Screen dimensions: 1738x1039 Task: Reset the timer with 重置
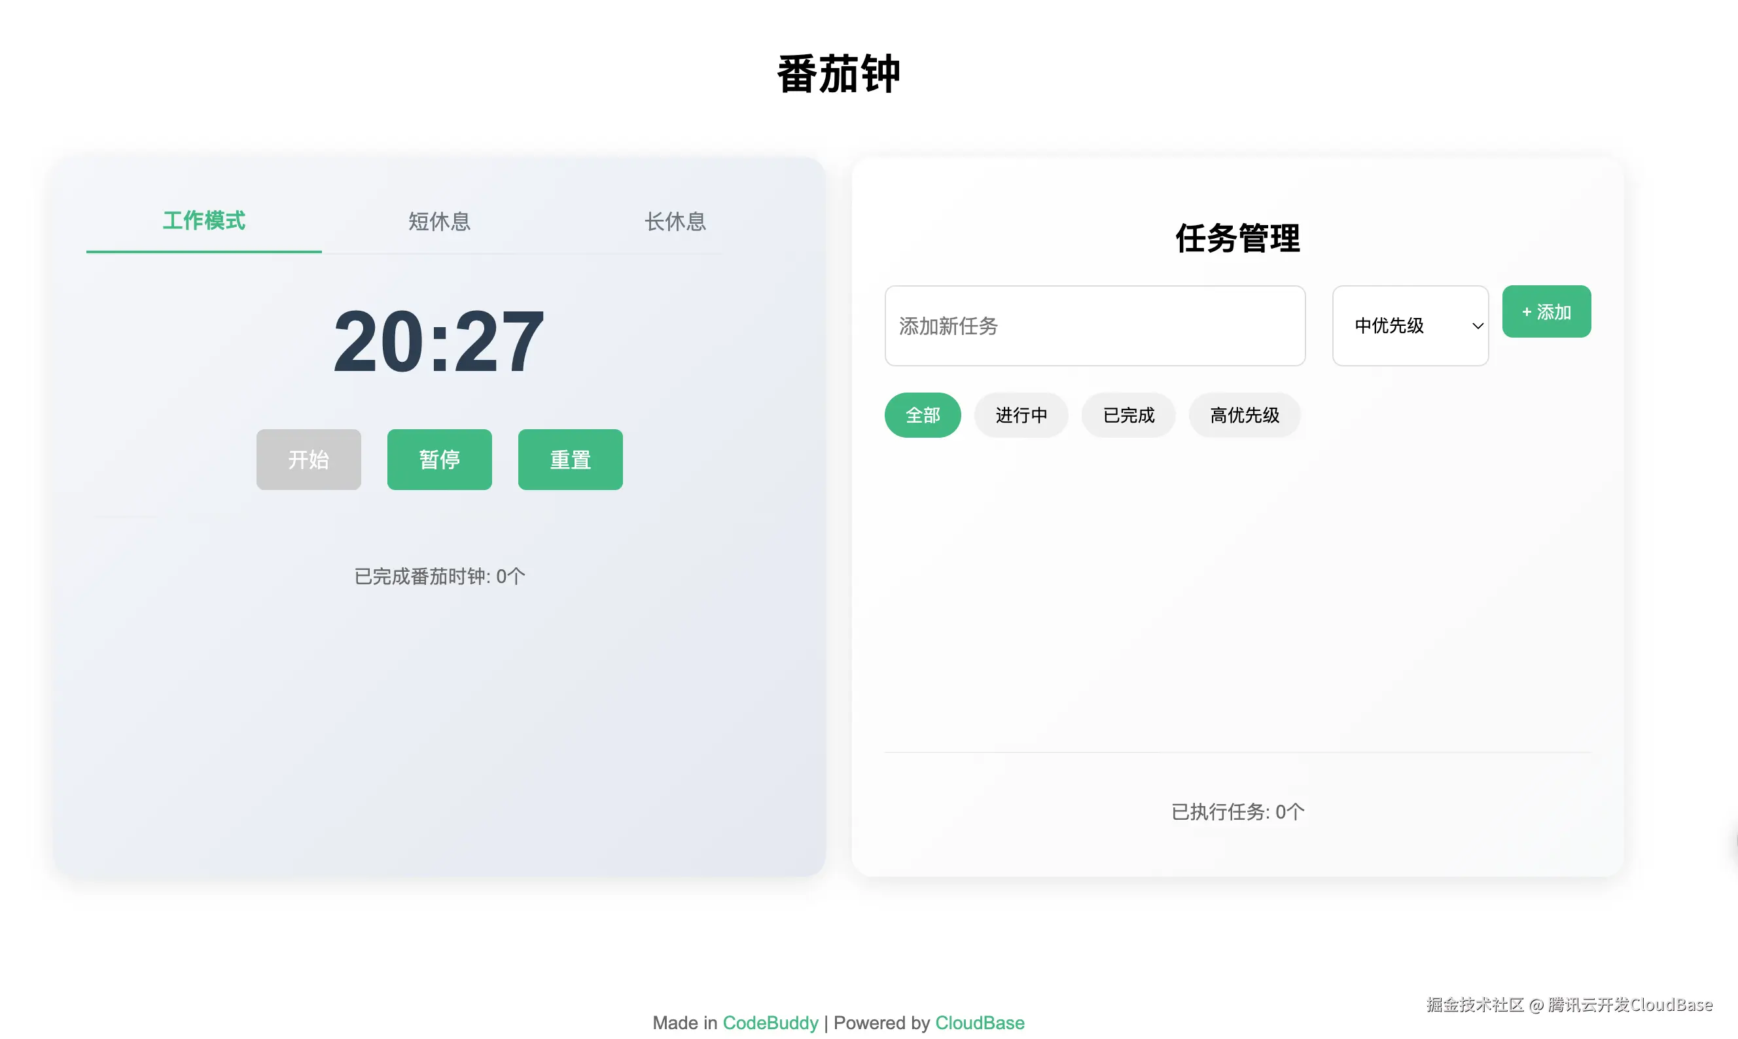[x=570, y=459]
